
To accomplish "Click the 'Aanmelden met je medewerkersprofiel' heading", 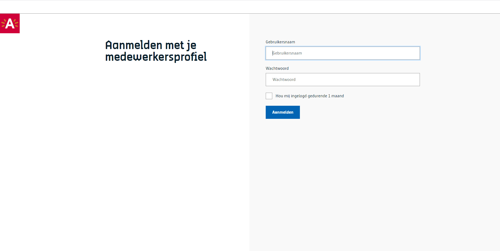I will [x=156, y=51].
